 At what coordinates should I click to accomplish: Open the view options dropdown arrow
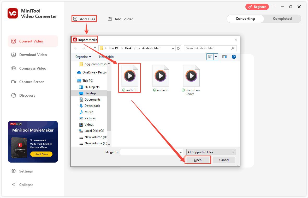click(x=216, y=57)
